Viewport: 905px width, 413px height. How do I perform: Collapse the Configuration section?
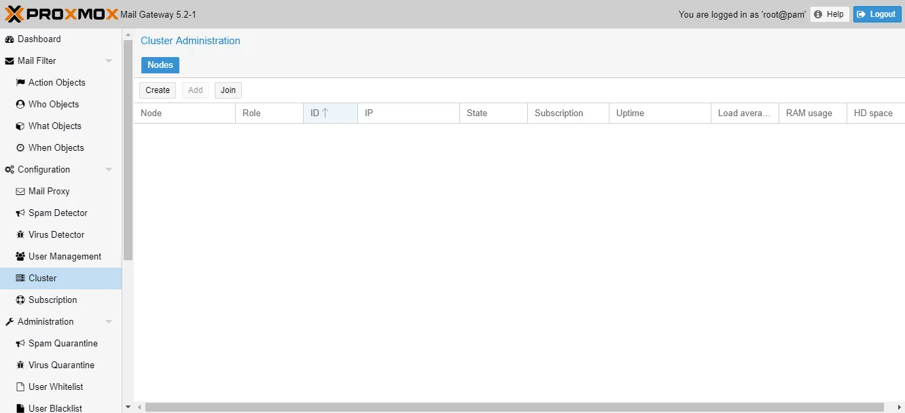pos(109,169)
